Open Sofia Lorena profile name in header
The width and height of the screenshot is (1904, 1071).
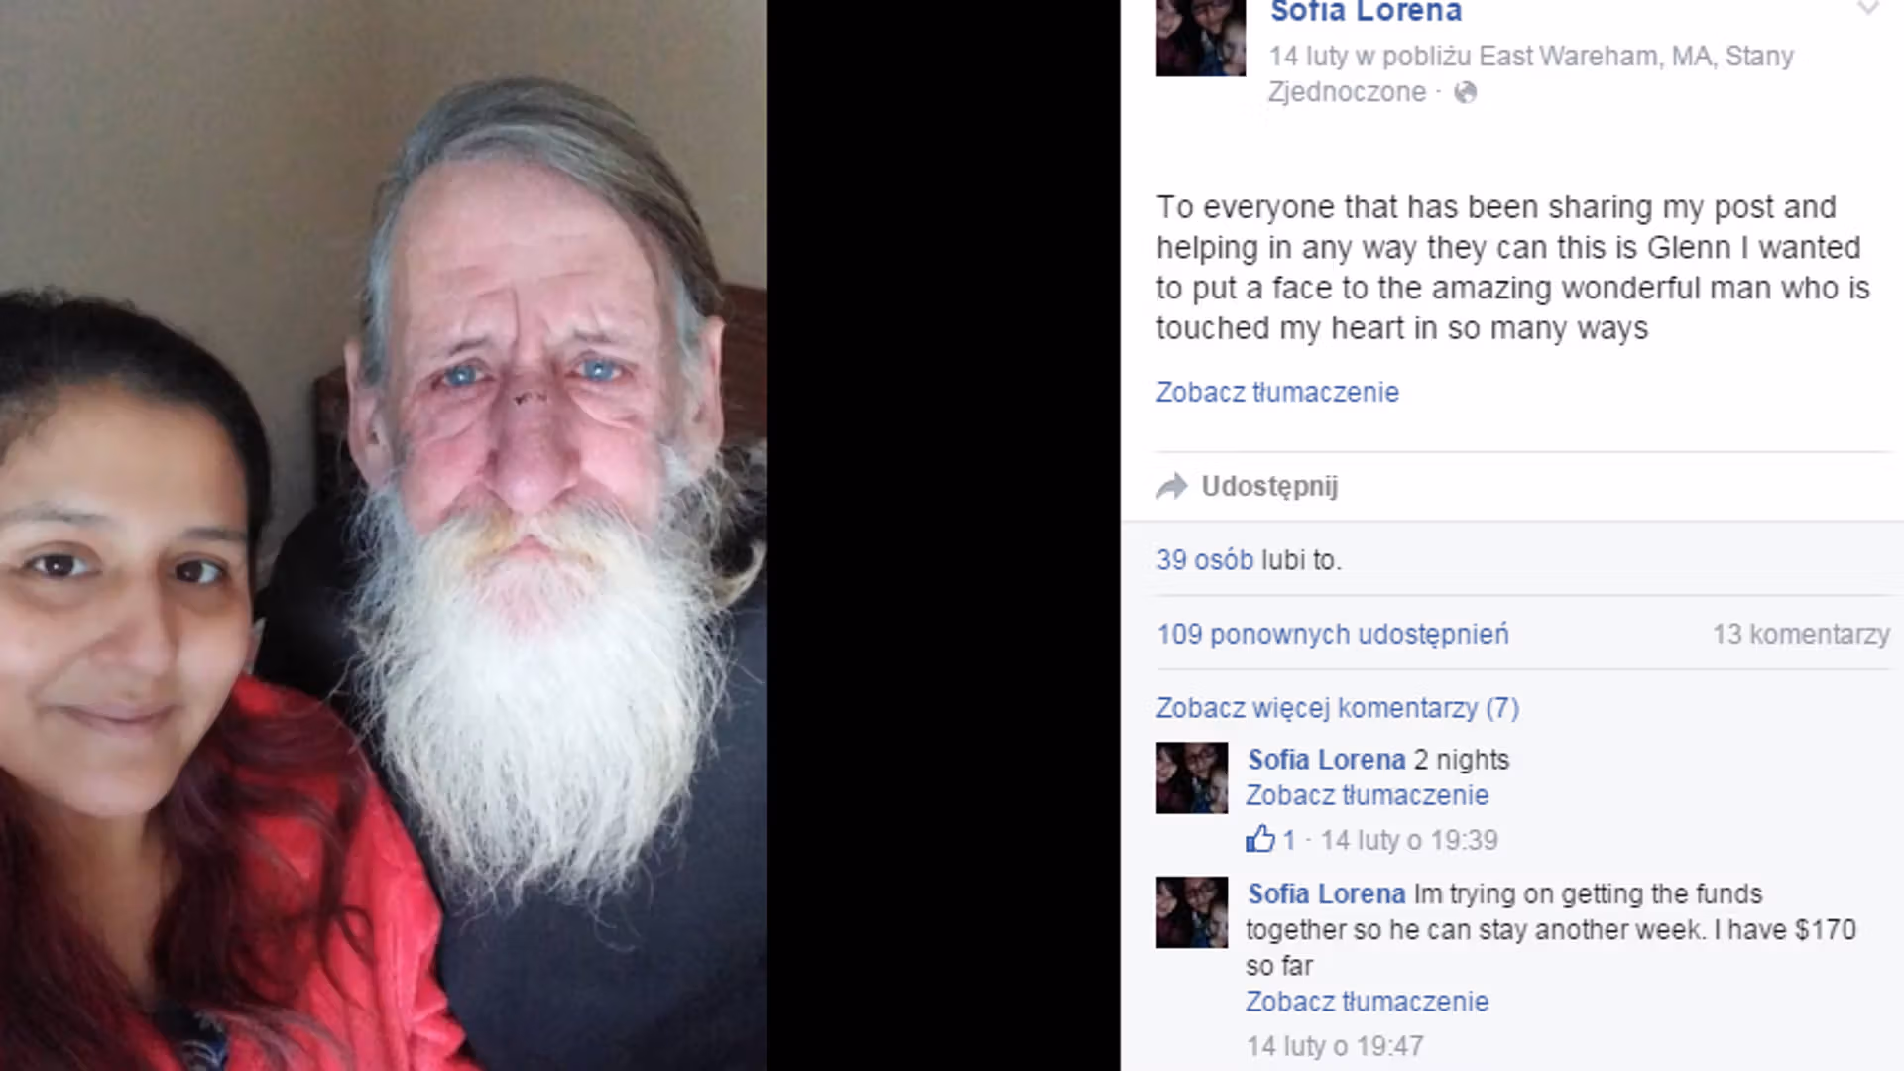1366,12
